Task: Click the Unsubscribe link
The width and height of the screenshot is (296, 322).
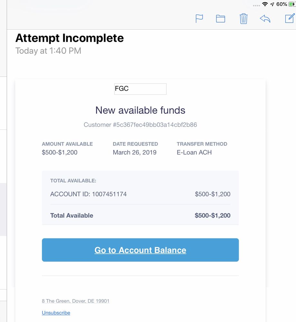Action: (56, 313)
